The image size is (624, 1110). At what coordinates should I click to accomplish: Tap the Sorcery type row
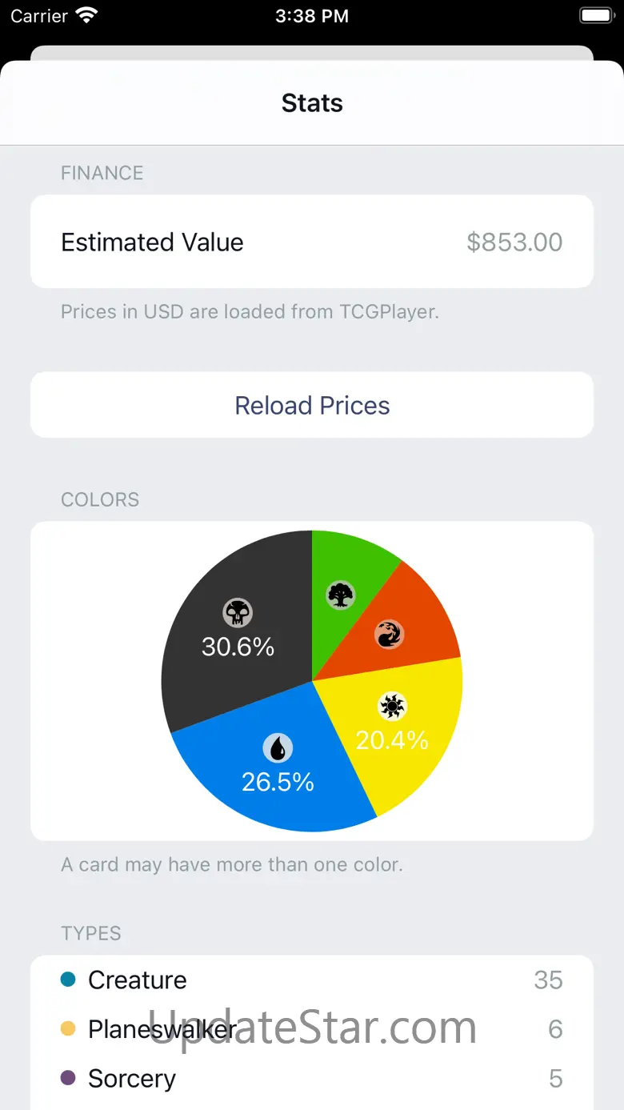coord(312,1078)
